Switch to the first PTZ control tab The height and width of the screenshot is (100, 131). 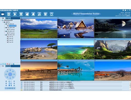[x=3, y=66]
